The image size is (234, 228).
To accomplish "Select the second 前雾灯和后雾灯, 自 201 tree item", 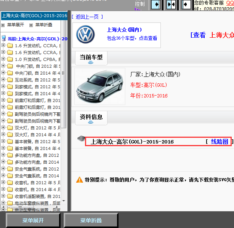I will [37, 107].
